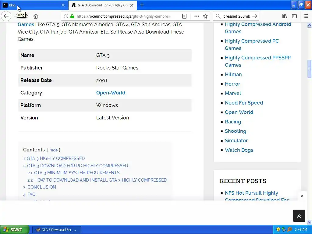The height and width of the screenshot is (234, 312).
Task: Close the GTA 3 Download tab
Action: [132, 5]
